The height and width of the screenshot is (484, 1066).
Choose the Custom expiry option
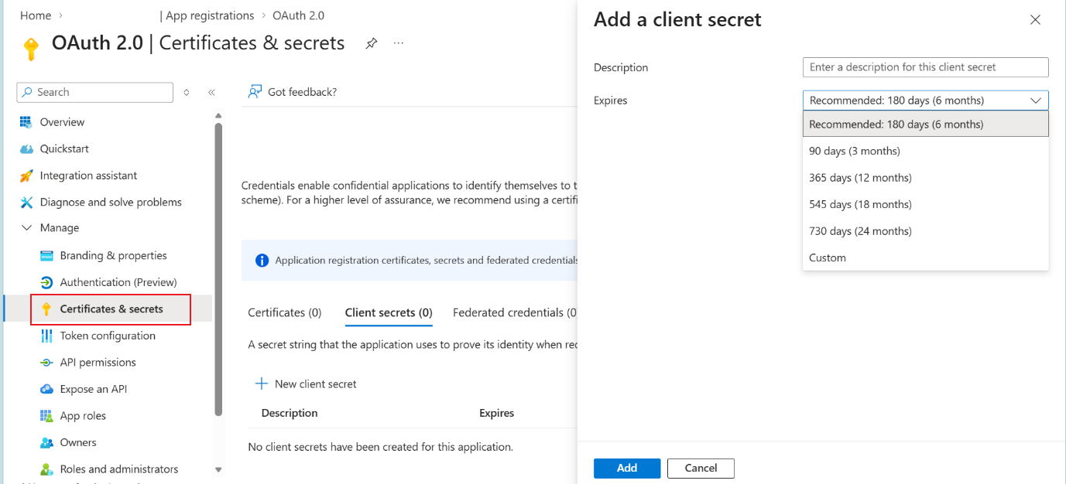coord(925,257)
